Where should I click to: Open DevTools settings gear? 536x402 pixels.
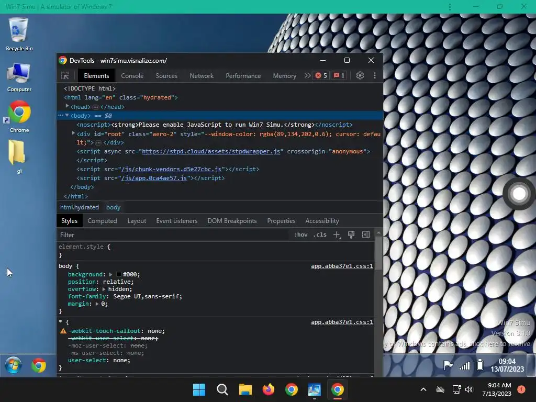tap(360, 75)
